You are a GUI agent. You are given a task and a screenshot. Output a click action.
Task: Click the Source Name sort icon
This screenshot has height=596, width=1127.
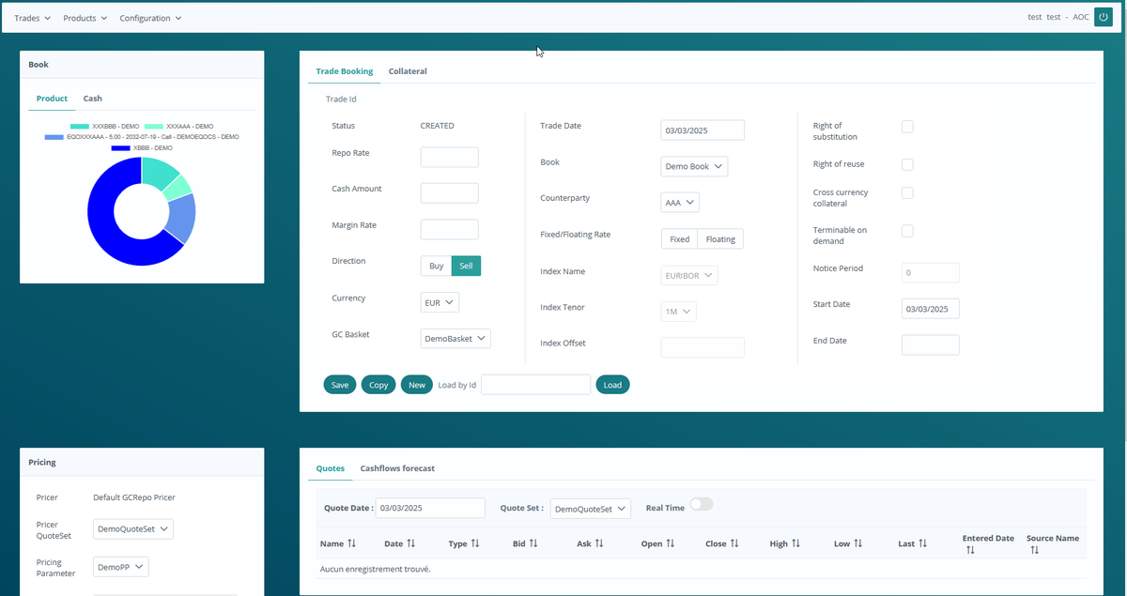(1034, 550)
